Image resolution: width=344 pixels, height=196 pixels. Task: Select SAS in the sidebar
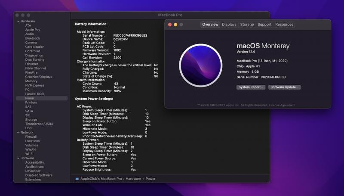point(28,107)
